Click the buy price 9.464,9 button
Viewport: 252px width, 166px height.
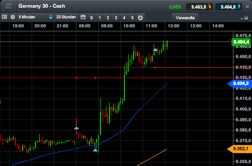coord(229,7)
